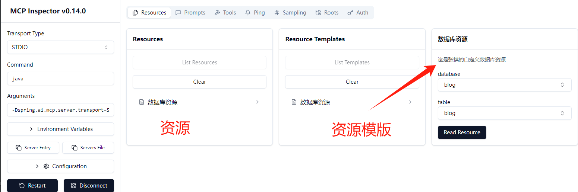Screen dimensions: 578x192
Task: Click the Arguments input field
Action: click(x=60, y=110)
